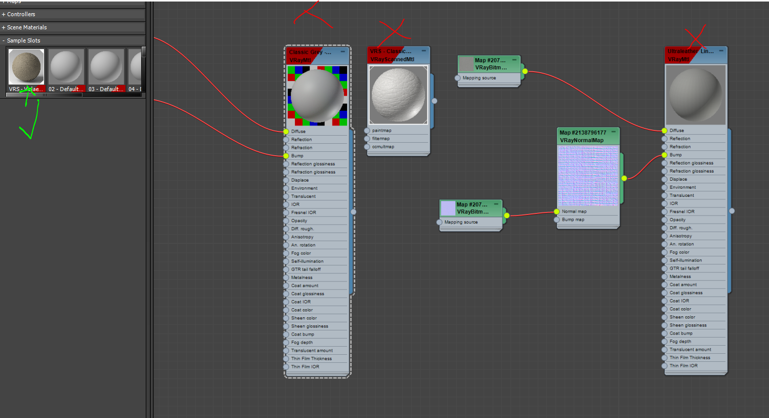Click the Reflection input socket on the Classic Grey node
The image size is (769, 418).
coord(286,140)
